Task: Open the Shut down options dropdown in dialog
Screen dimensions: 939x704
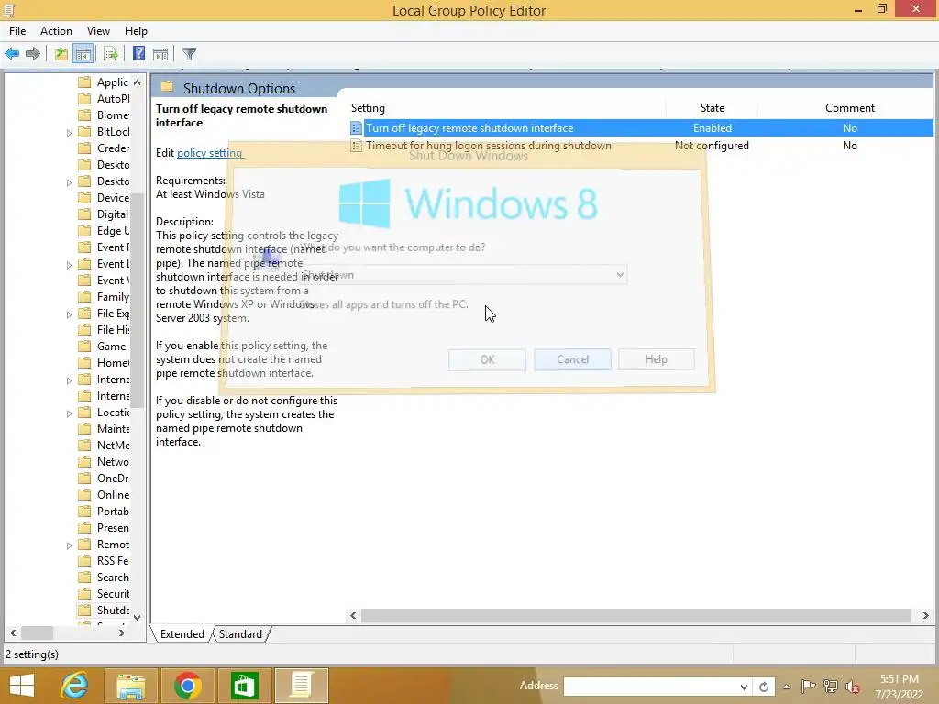Action: tap(620, 275)
